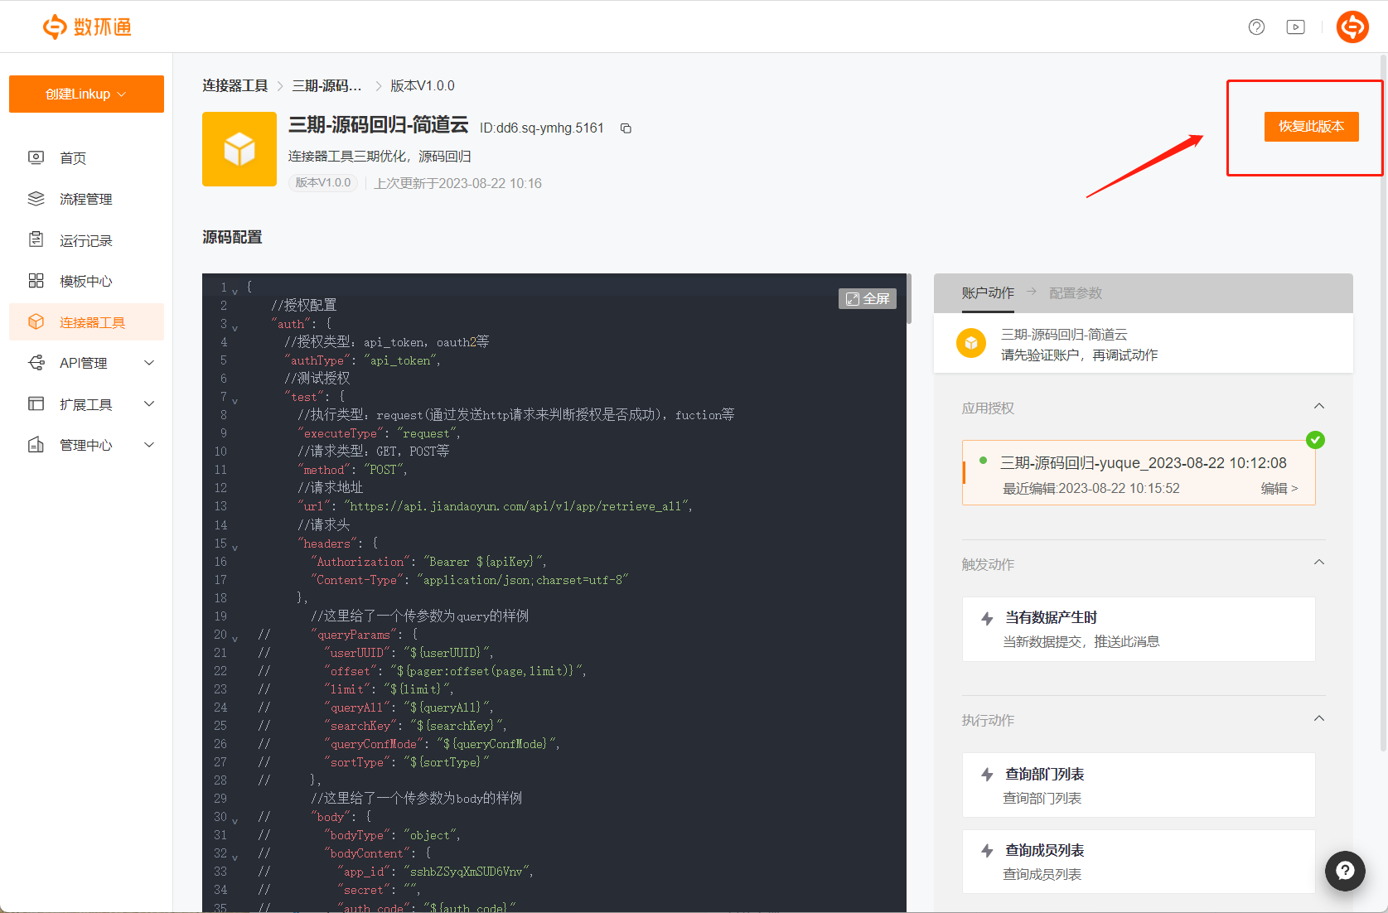
Task: Collapse the 执行动作 section
Action: [x=1319, y=718]
